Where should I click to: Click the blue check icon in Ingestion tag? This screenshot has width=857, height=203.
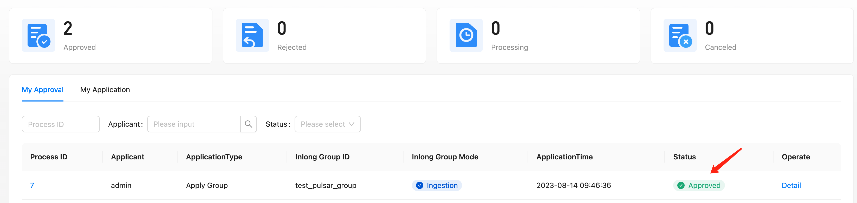[x=419, y=185]
